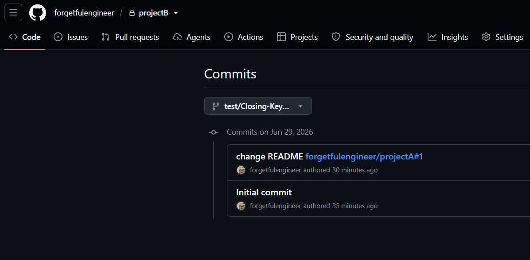Viewport: 530px width, 260px height.
Task: Select the 'Commits on Jun 29, 2026' text
Action: (x=270, y=132)
